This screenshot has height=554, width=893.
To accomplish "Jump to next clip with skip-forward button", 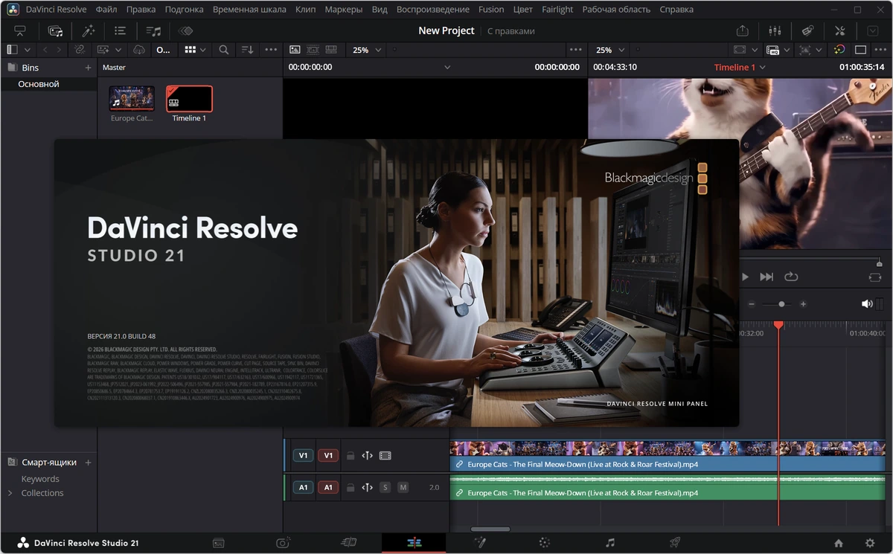I will [766, 277].
